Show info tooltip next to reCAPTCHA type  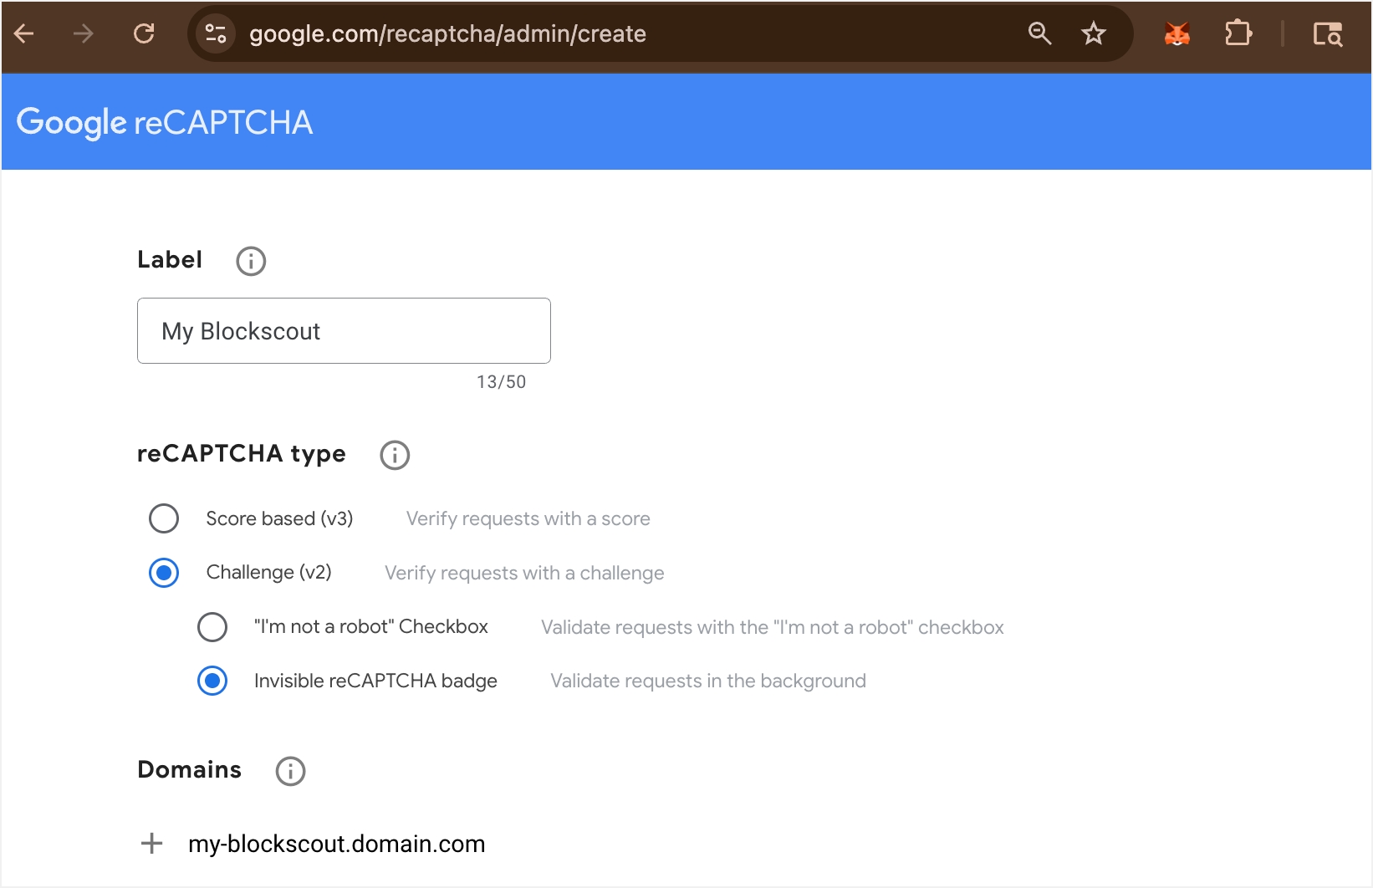[x=395, y=455]
